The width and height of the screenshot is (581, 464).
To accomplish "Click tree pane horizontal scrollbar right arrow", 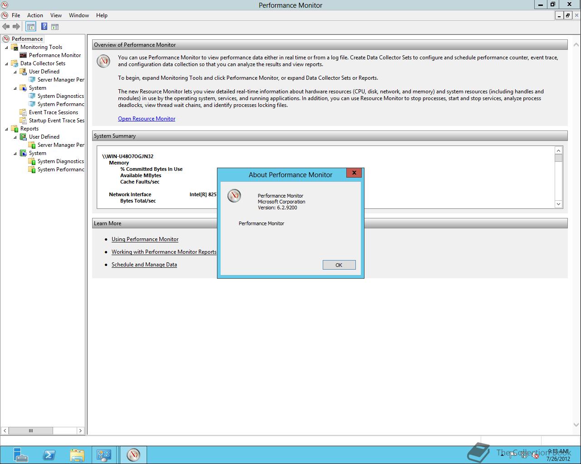I will pos(80,430).
